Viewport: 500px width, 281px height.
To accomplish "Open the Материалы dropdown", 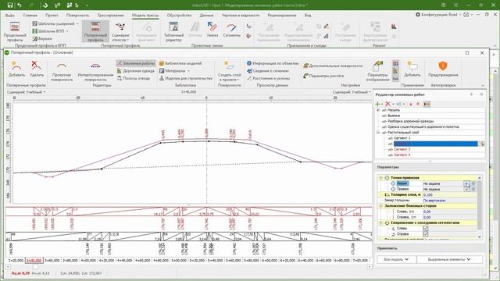I will pyautogui.click(x=174, y=71).
